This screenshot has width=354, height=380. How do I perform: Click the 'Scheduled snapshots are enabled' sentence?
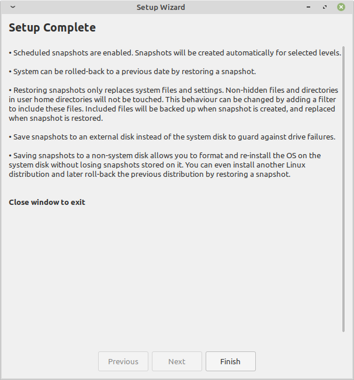click(71, 53)
